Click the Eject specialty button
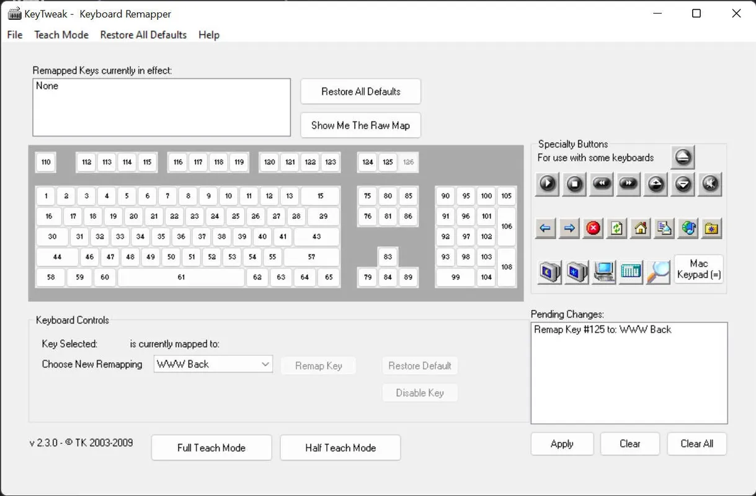The width and height of the screenshot is (756, 496). click(683, 157)
